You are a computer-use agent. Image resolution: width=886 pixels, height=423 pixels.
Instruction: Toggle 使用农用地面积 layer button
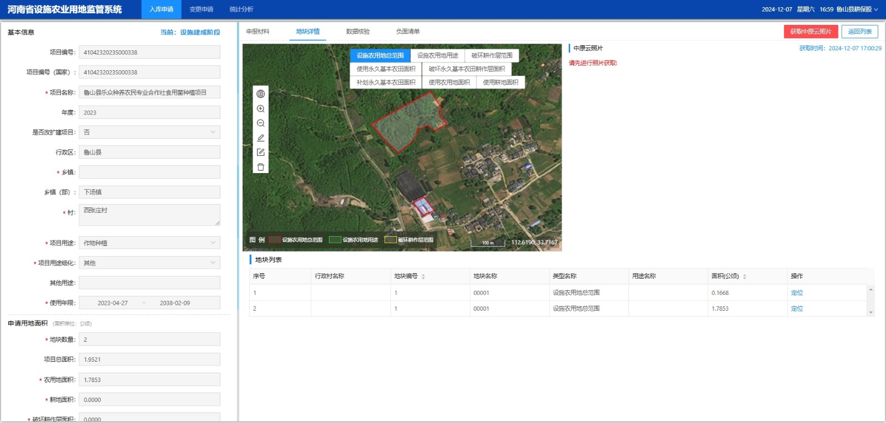[449, 82]
